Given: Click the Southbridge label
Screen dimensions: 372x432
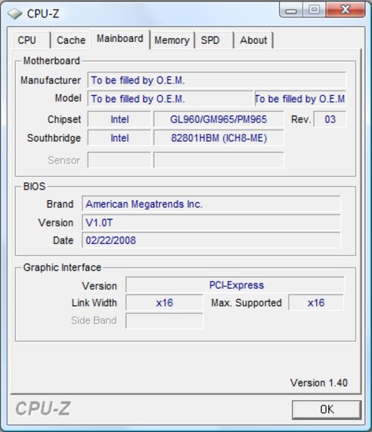Looking at the screenshot, I should coord(54,138).
